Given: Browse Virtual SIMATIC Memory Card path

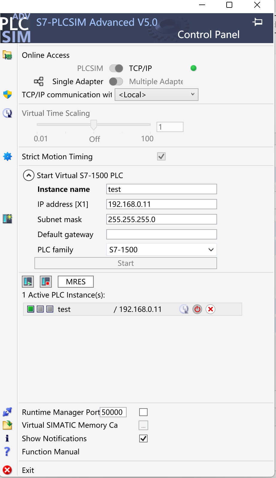Looking at the screenshot, I should [x=143, y=425].
